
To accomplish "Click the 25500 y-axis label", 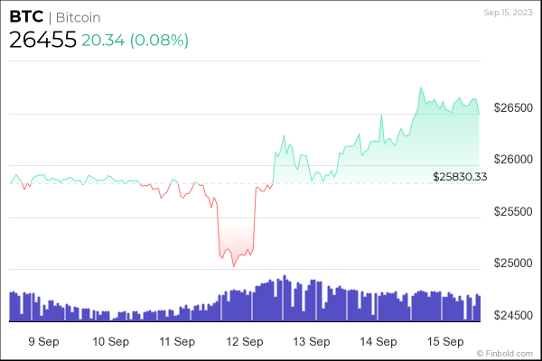I will click(x=515, y=212).
